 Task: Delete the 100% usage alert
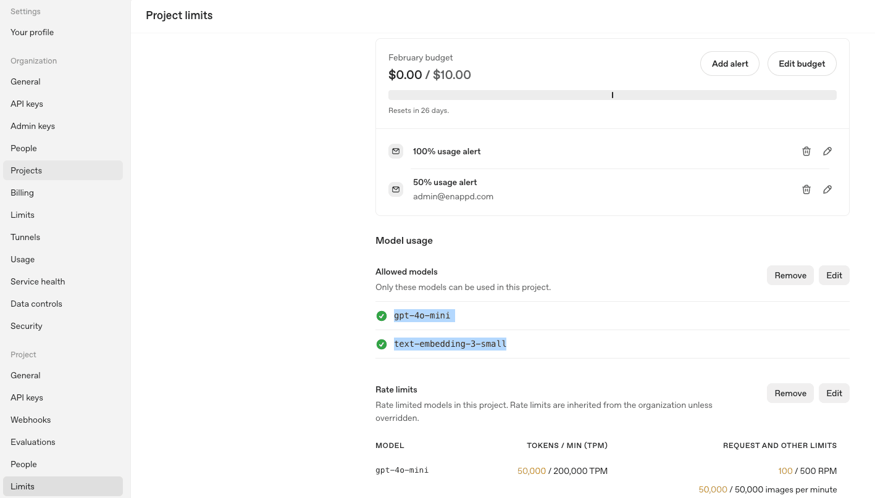pos(806,151)
